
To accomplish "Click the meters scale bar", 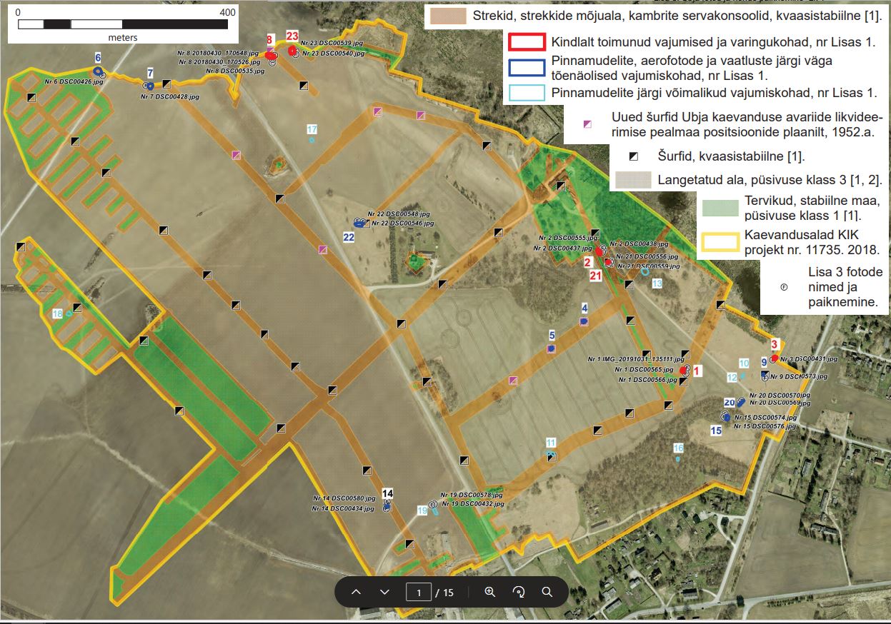I will pyautogui.click(x=123, y=24).
